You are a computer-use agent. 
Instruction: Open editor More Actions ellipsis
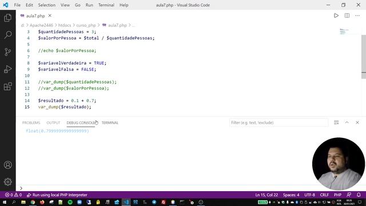coord(357,15)
